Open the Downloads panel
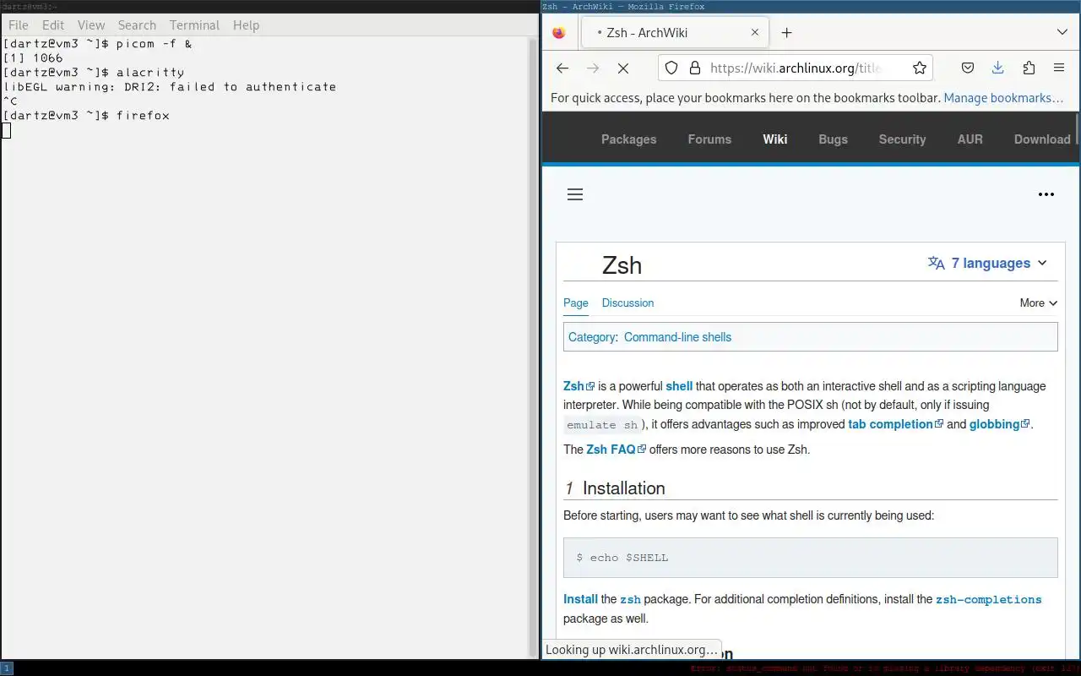 tap(997, 68)
